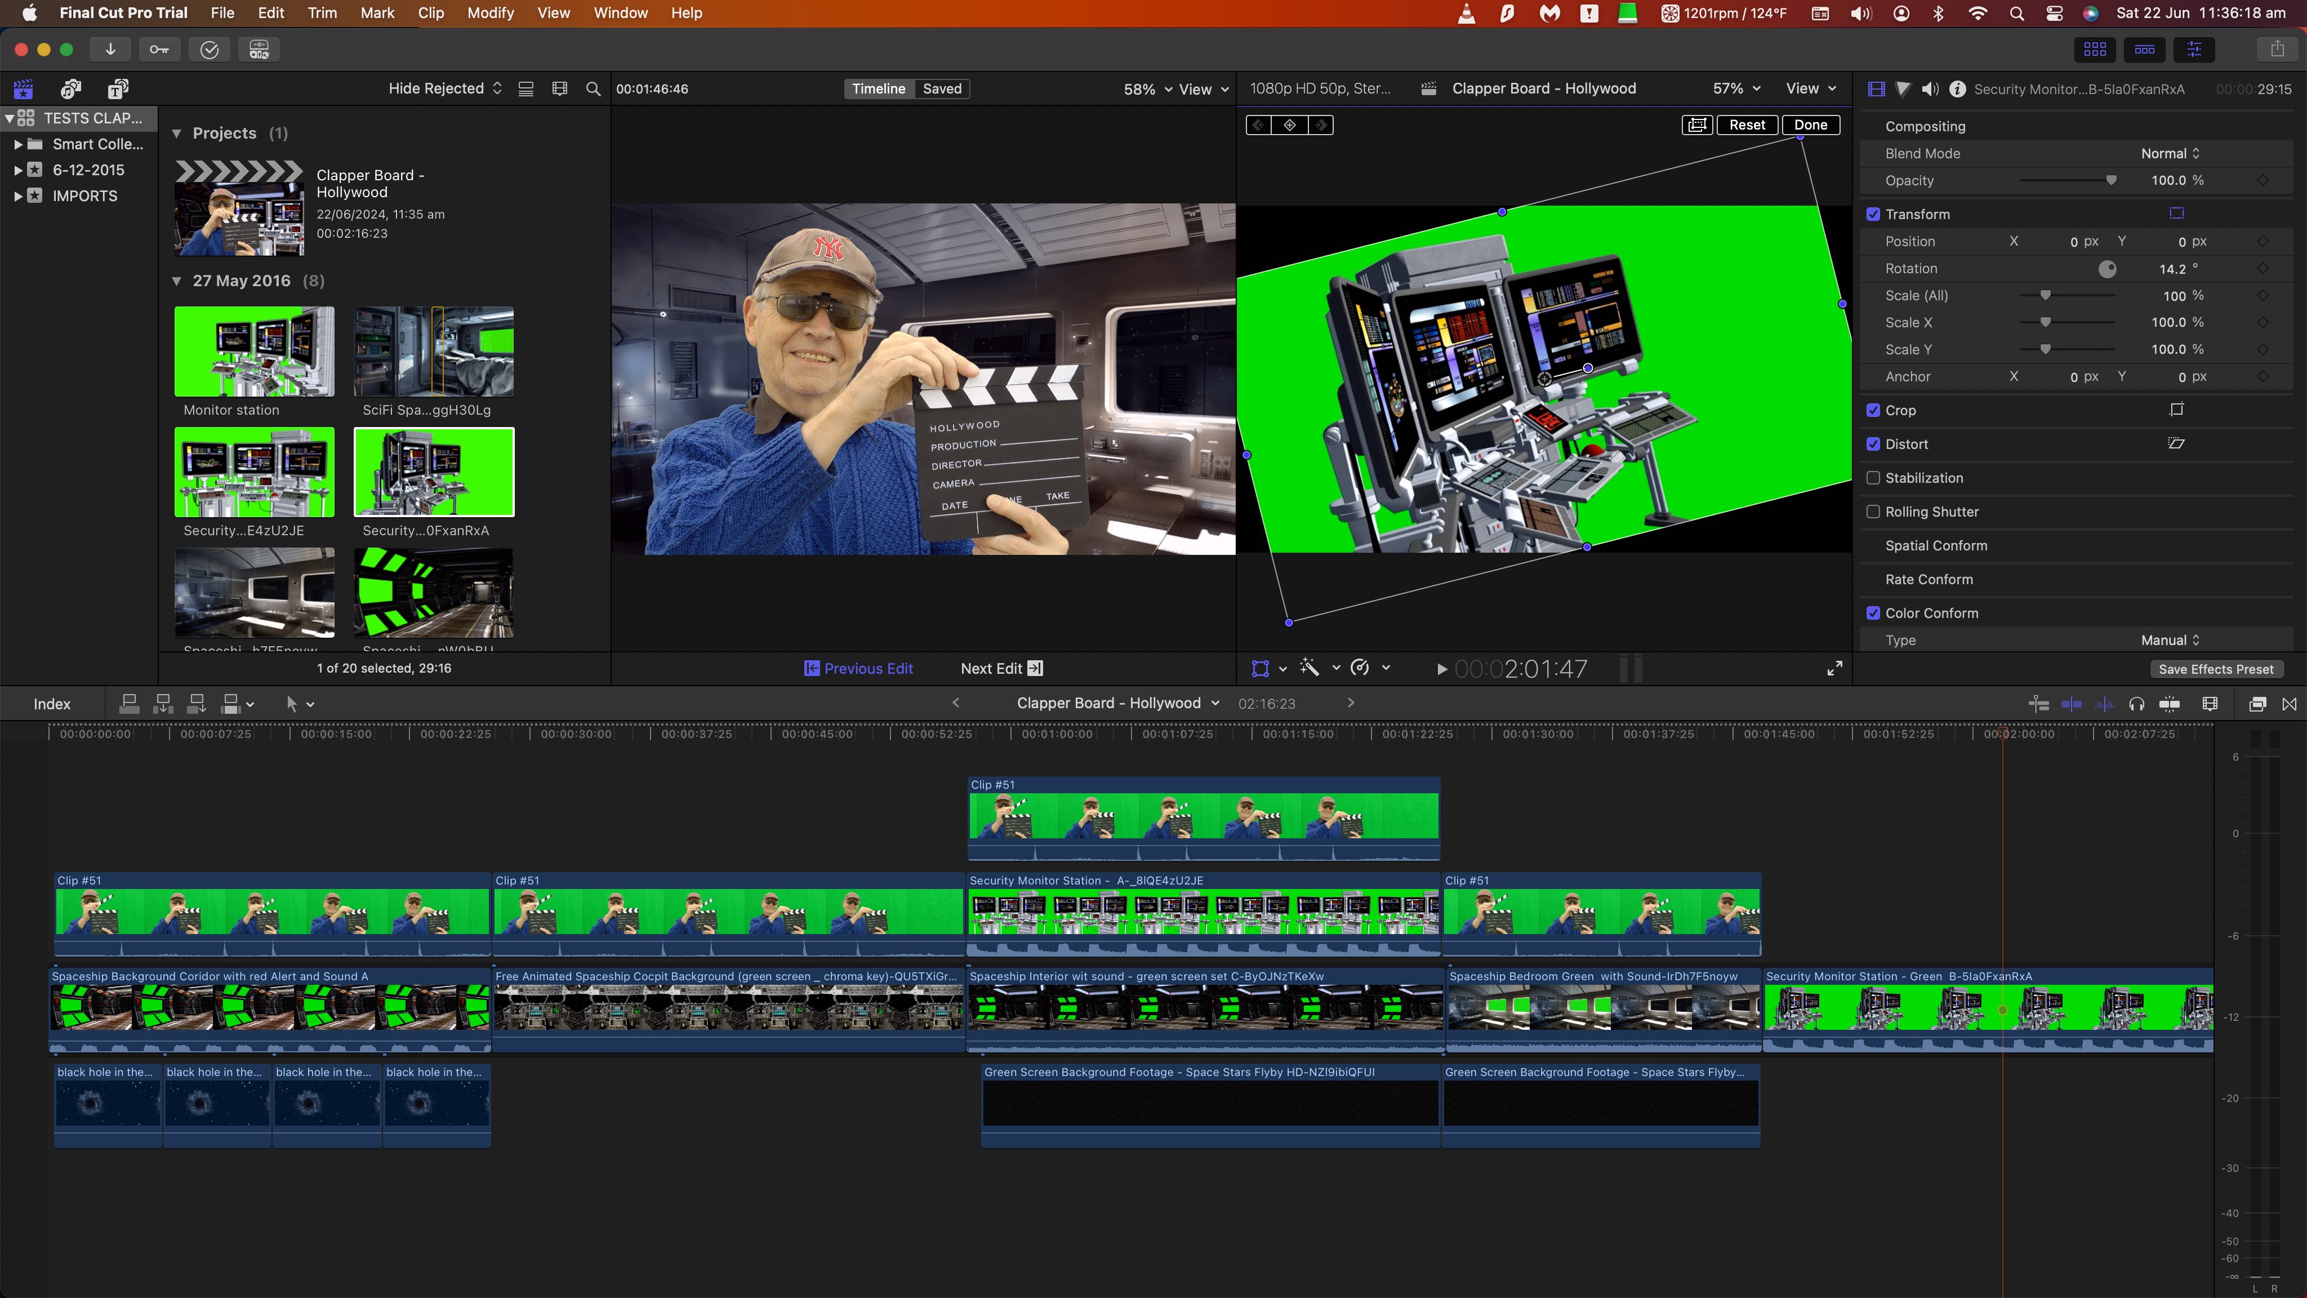Open the Hide Rejected filter dropdown
Image resolution: width=2307 pixels, height=1298 pixels.
444,88
